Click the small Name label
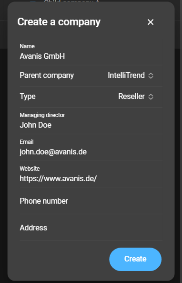 [27, 46]
